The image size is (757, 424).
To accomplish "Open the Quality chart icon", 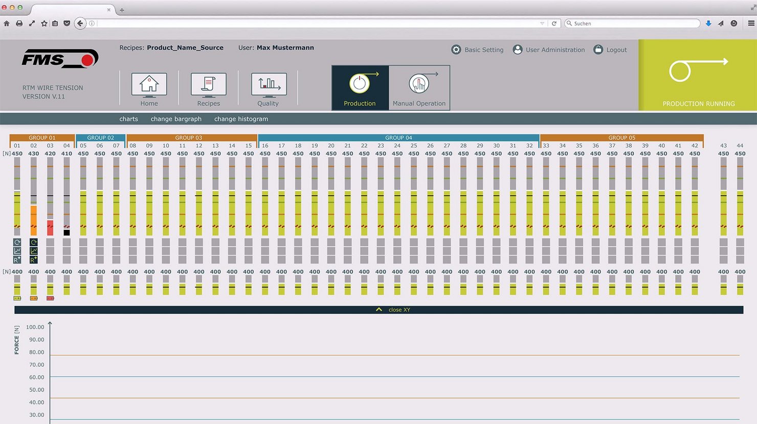I will 269,85.
